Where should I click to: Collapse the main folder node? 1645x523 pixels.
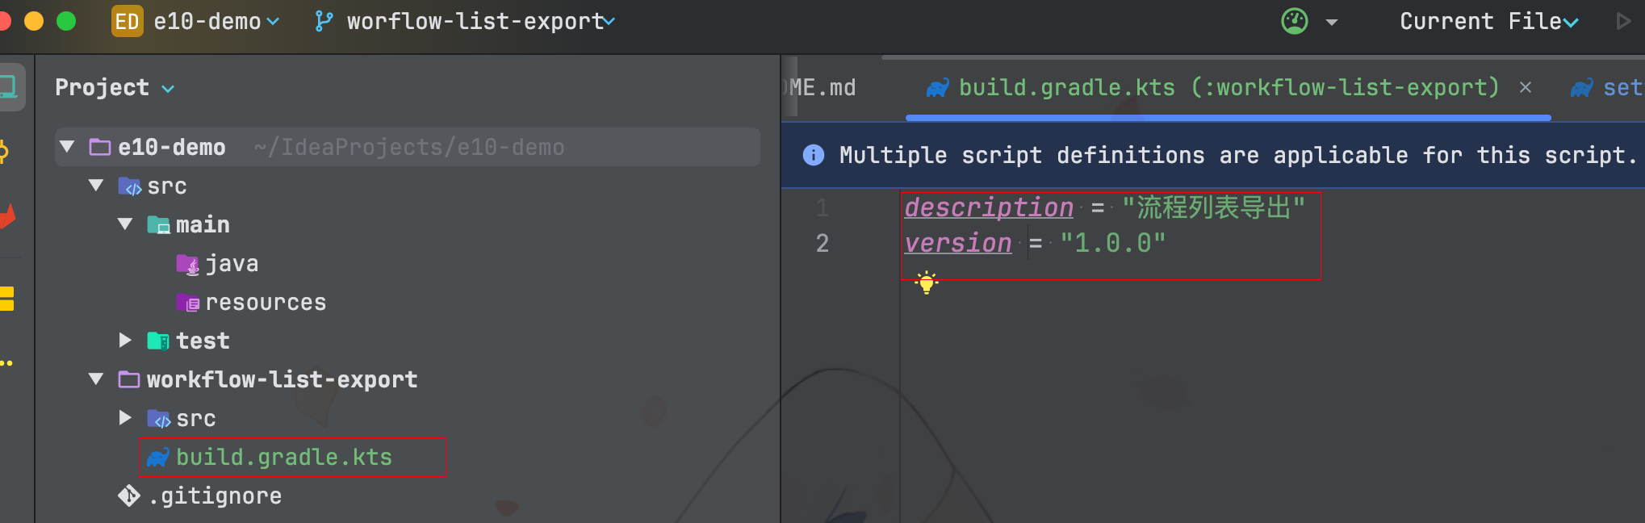click(125, 224)
